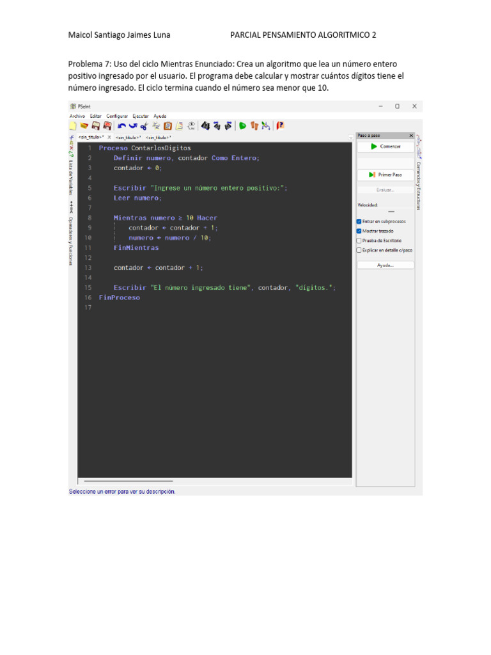
Task: Toggle the Mostrar trazado checkbox
Action: (359, 231)
